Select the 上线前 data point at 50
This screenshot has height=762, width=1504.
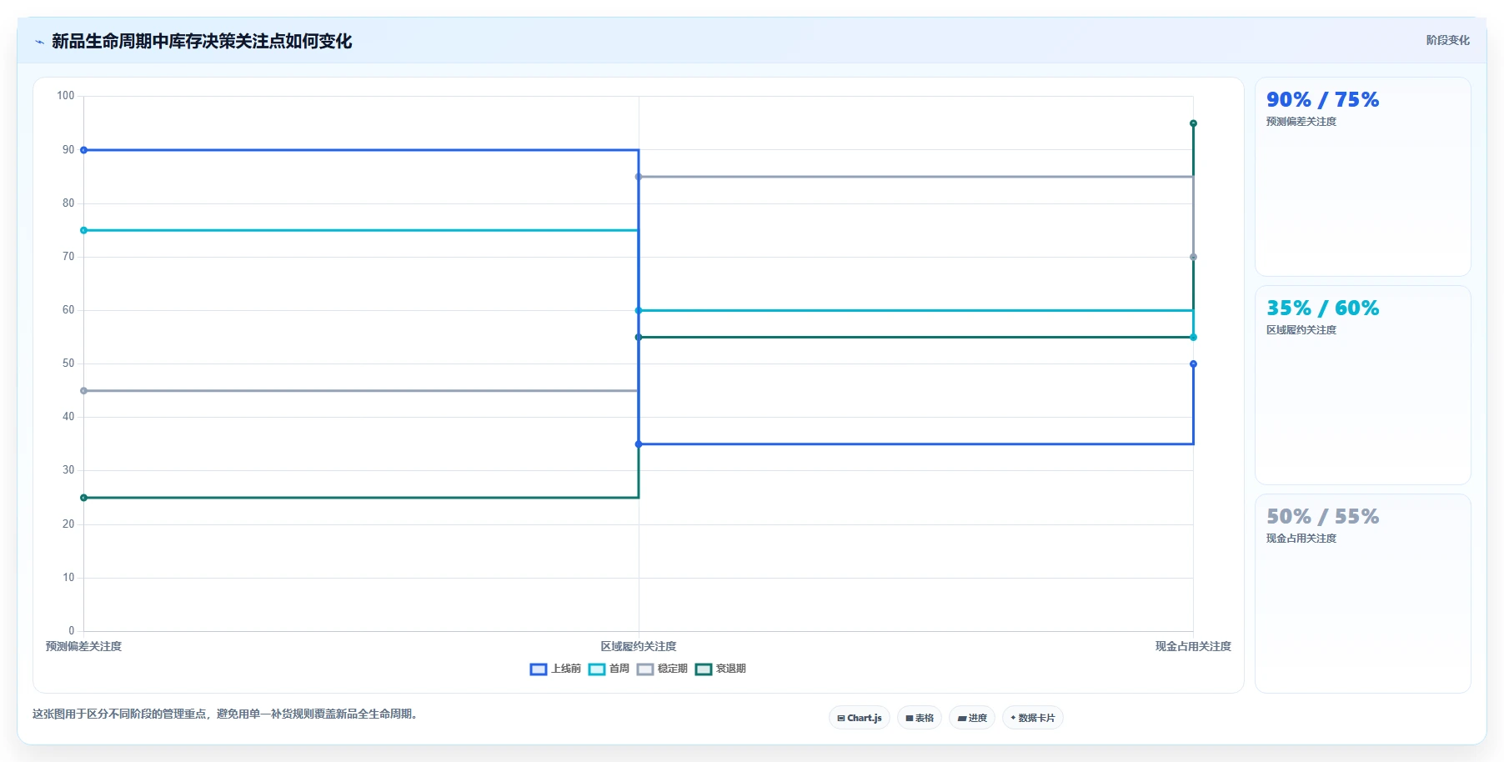[1193, 364]
